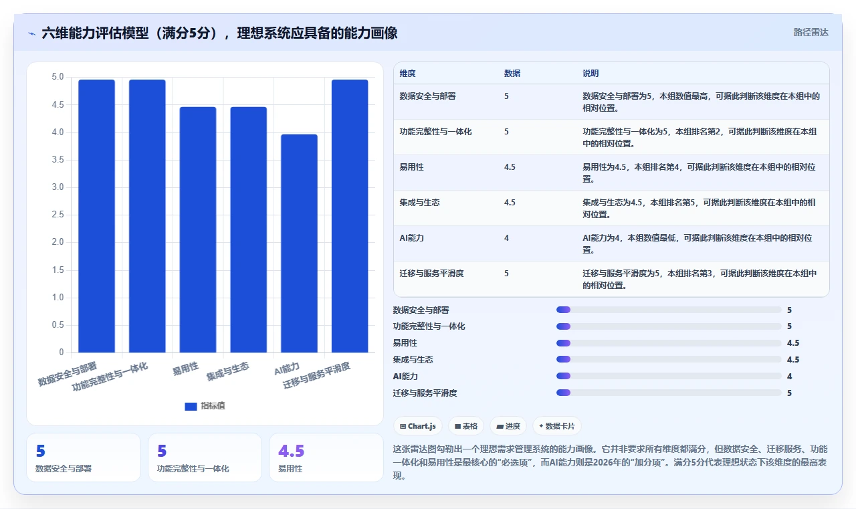The image size is (856, 509).
Task: Click the 路径雷达 label
Action: coord(811,32)
